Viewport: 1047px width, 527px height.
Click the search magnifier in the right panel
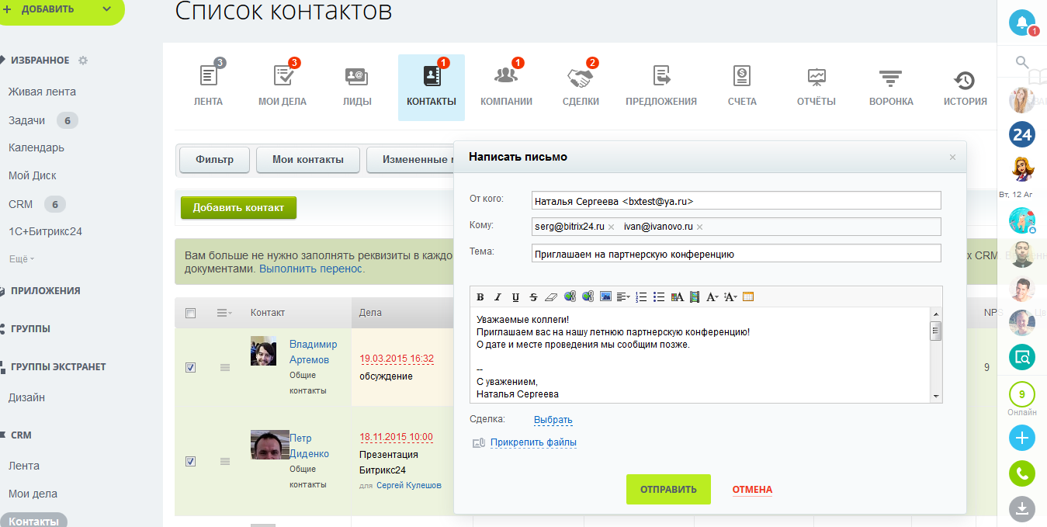coord(1022,62)
